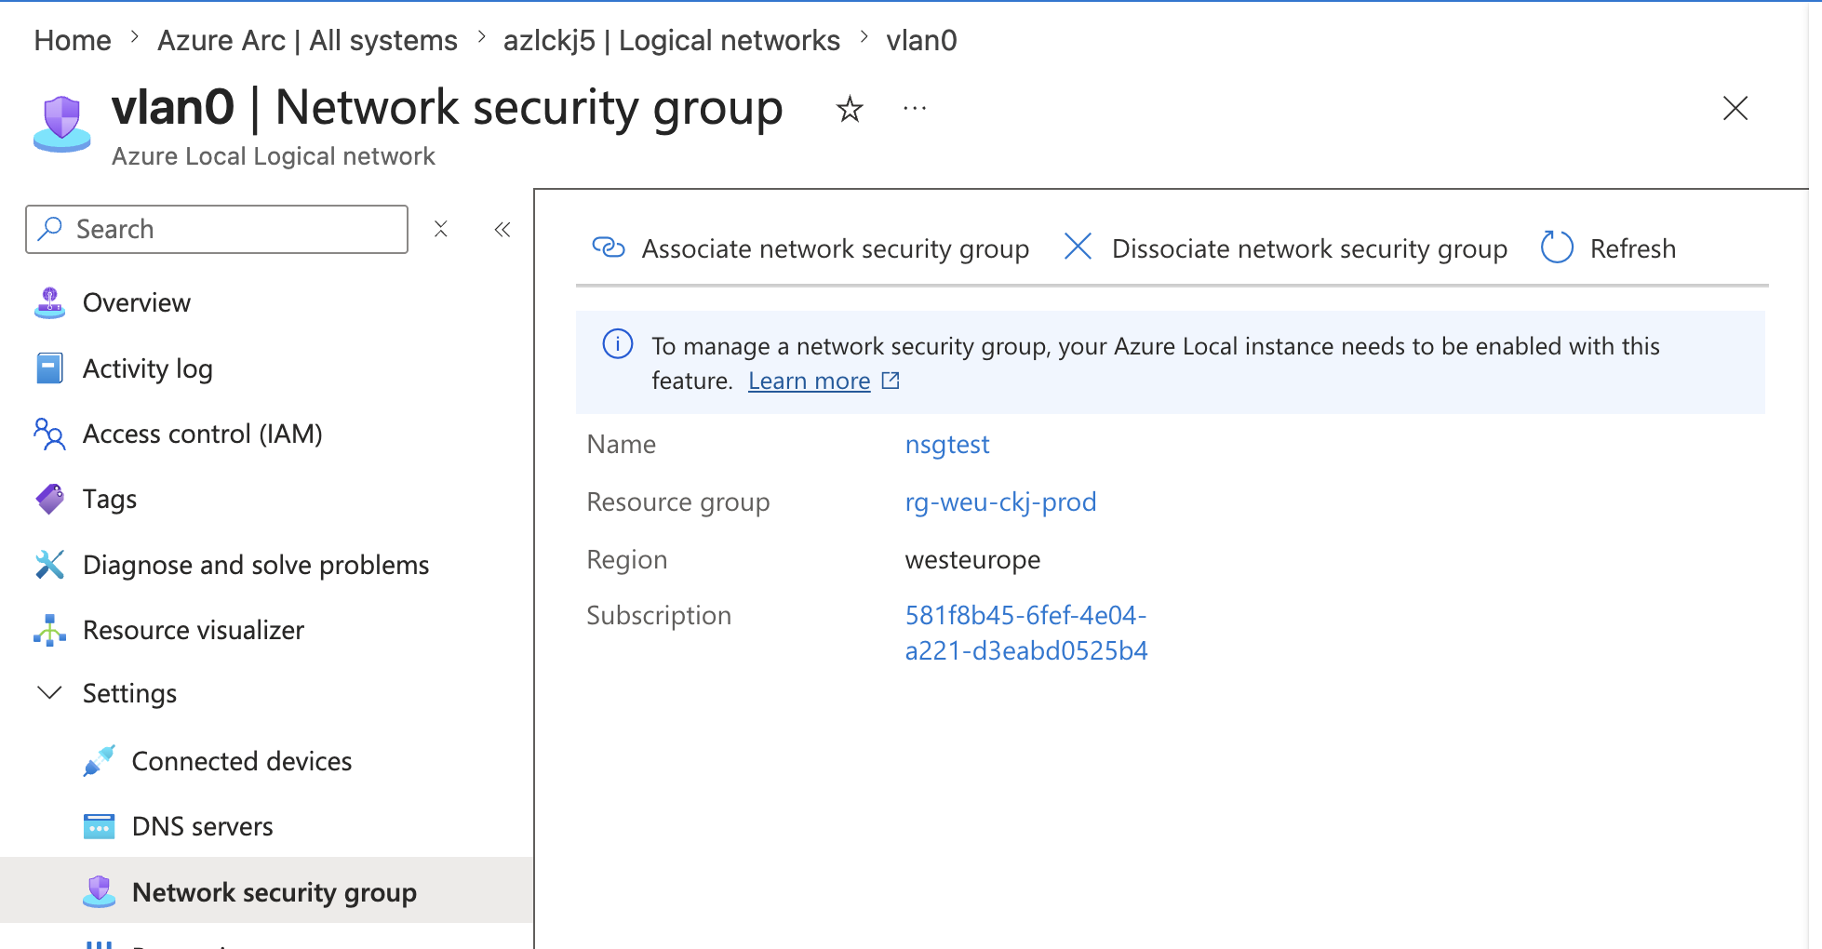Open the Overview page
This screenshot has width=1822, height=949.
click(x=137, y=302)
